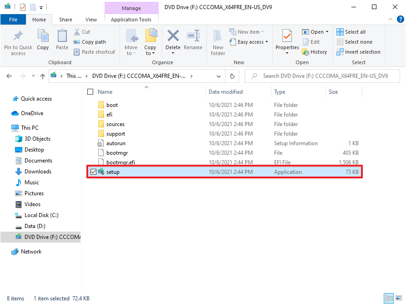Select the efi folder row
This screenshot has height=304, width=406.
coord(224,115)
